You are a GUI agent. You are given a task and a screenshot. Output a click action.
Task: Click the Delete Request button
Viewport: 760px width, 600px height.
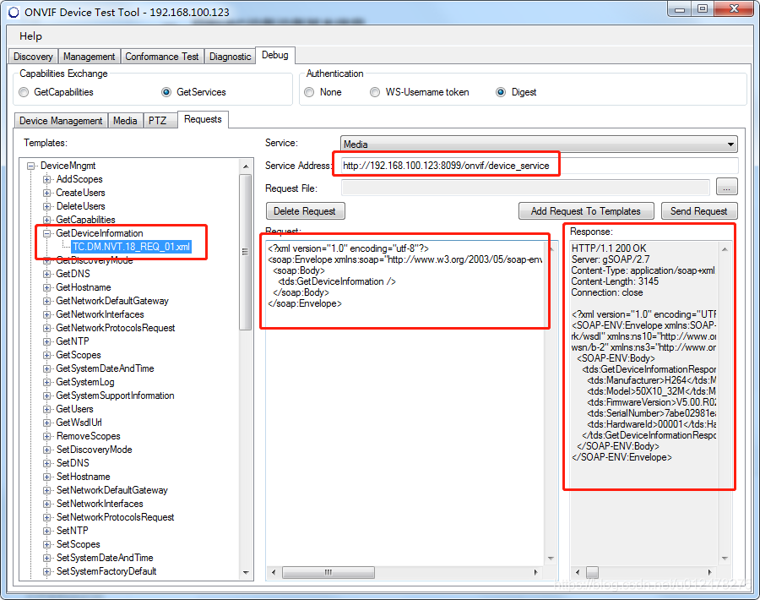(x=305, y=211)
